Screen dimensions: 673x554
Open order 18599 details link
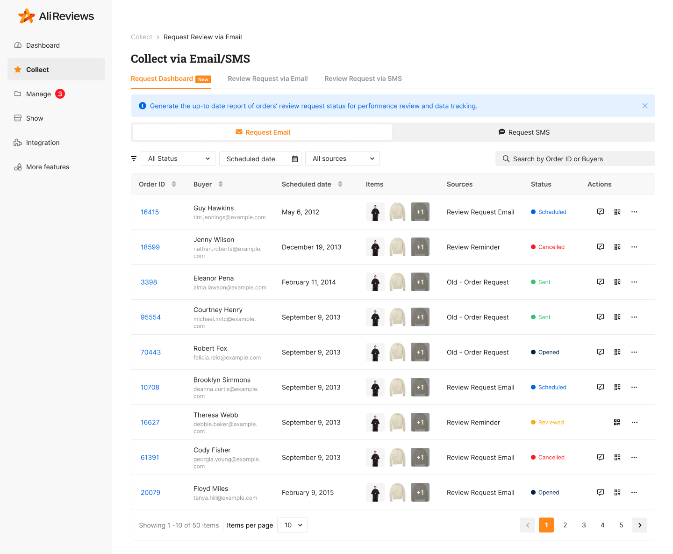150,247
